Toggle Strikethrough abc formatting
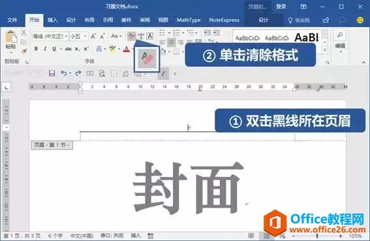This screenshot has width=370, height=241. (69, 49)
